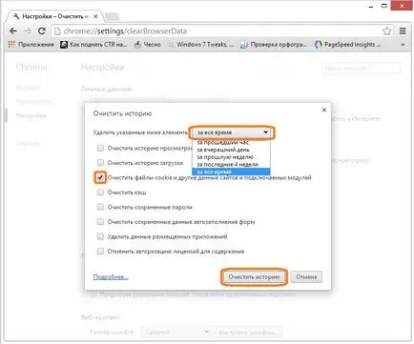Check Очистить историю загрузок

click(100, 163)
